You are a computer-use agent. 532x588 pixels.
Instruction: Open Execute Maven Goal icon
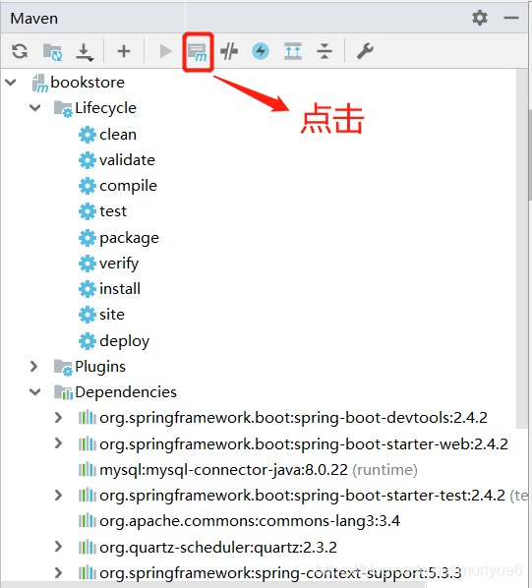point(198,52)
